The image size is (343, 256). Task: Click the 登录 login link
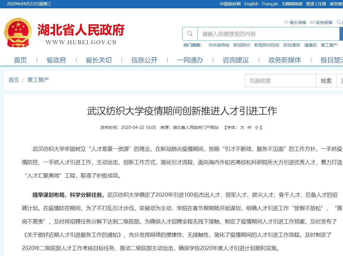pyautogui.click(x=310, y=4)
